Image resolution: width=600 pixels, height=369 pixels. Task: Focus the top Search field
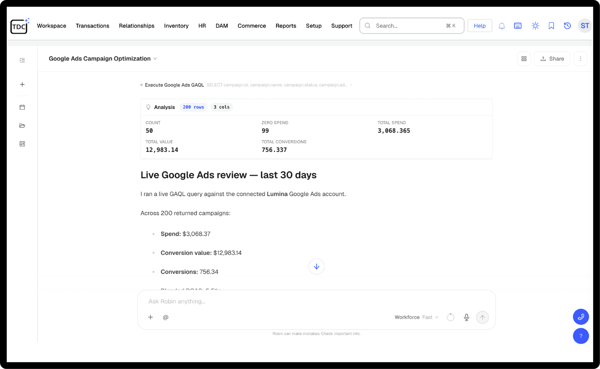[412, 26]
